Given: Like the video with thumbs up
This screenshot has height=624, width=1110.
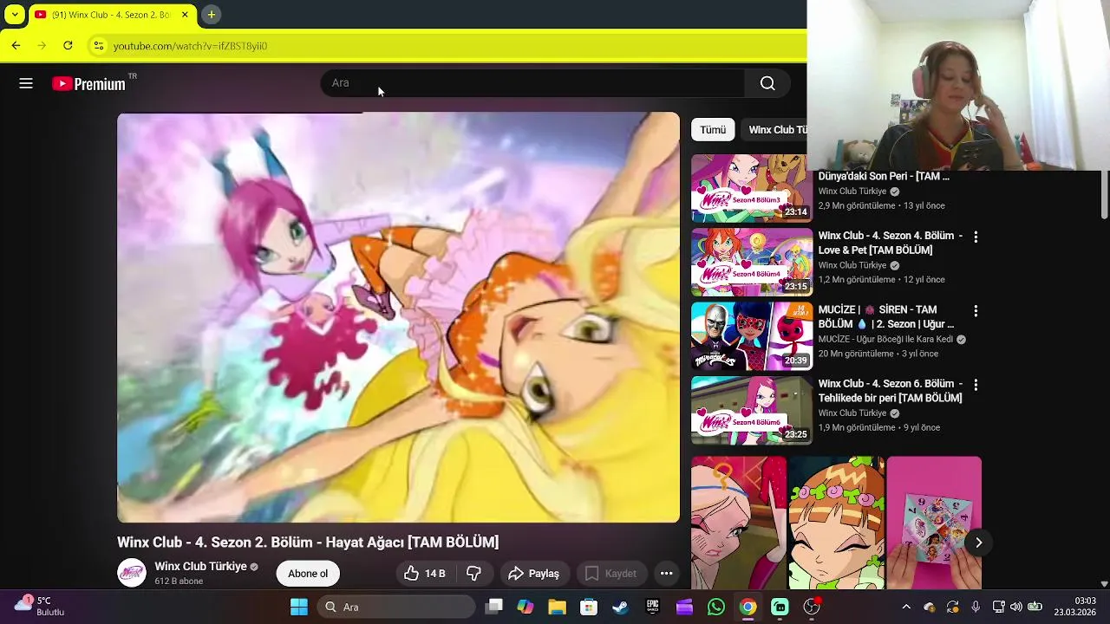Looking at the screenshot, I should click(425, 574).
